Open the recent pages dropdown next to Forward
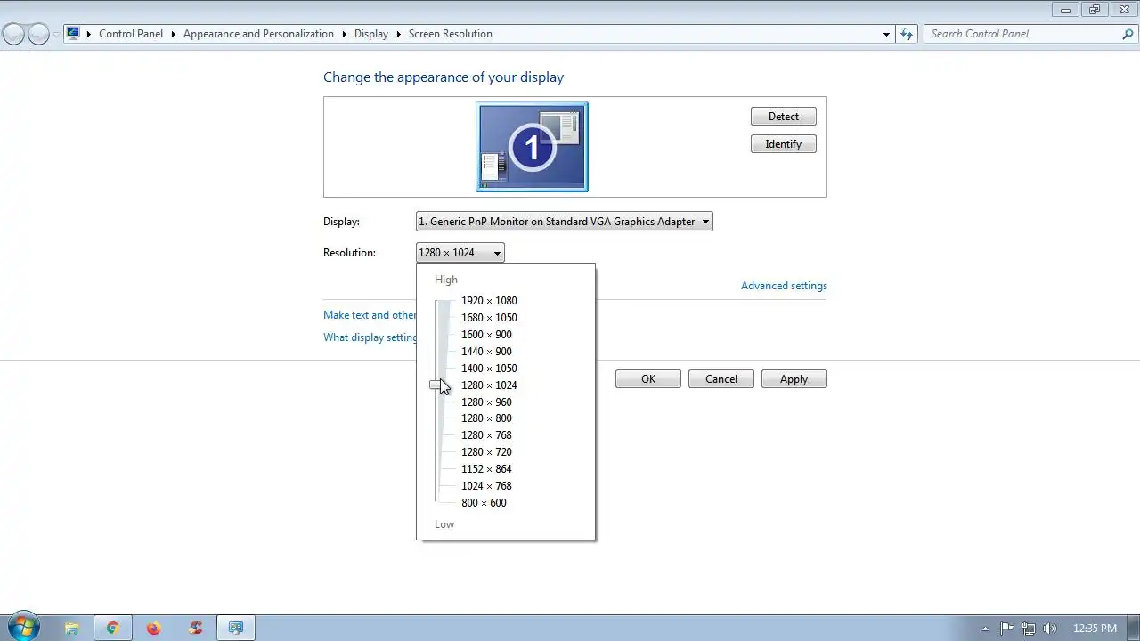The width and height of the screenshot is (1140, 641). pos(56,34)
